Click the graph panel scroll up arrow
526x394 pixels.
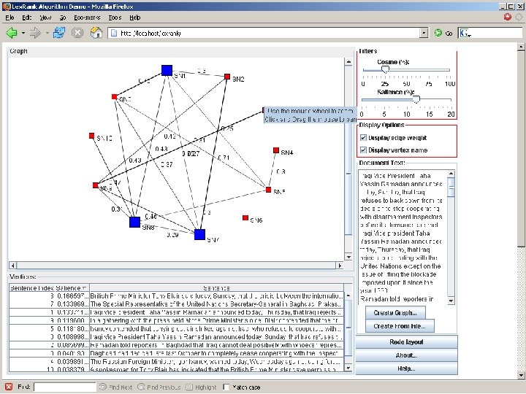click(x=348, y=61)
